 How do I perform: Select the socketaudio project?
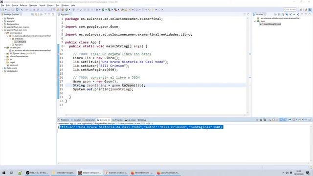pyautogui.click(x=11, y=71)
